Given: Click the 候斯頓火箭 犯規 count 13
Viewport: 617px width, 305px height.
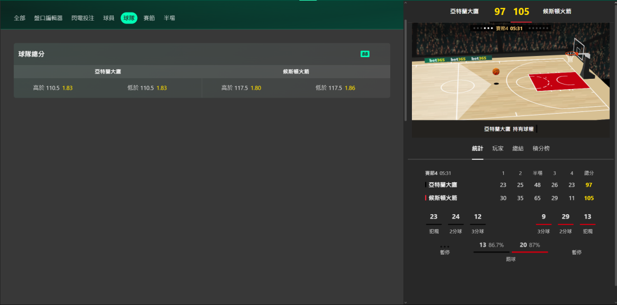Looking at the screenshot, I should point(587,217).
